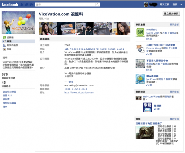
Task: Open the account dropdown arrow
Action: pyautogui.click(x=181, y=5)
